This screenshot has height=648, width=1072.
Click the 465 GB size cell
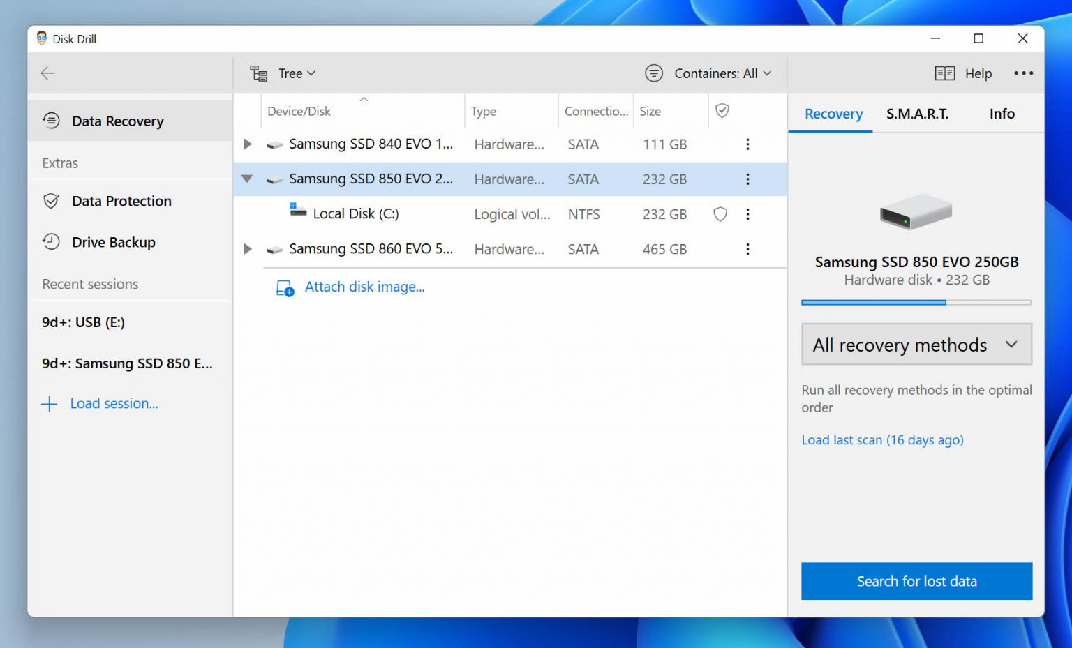[664, 249]
